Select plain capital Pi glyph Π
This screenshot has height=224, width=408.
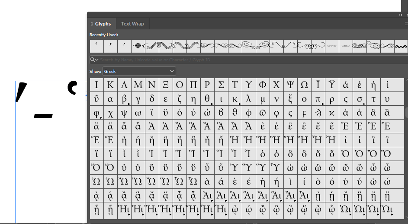(x=193, y=85)
